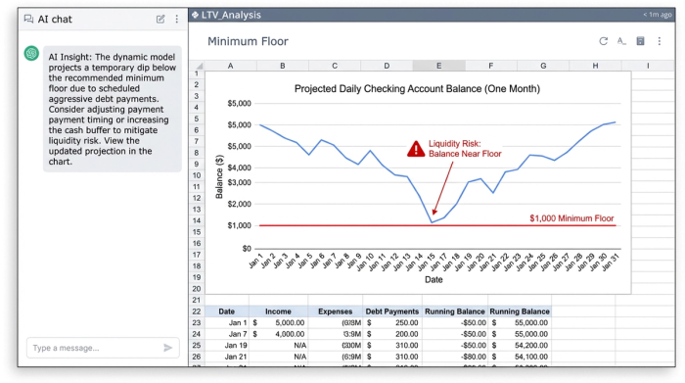Select column F header
This screenshot has height=383, width=685.
[x=491, y=66]
